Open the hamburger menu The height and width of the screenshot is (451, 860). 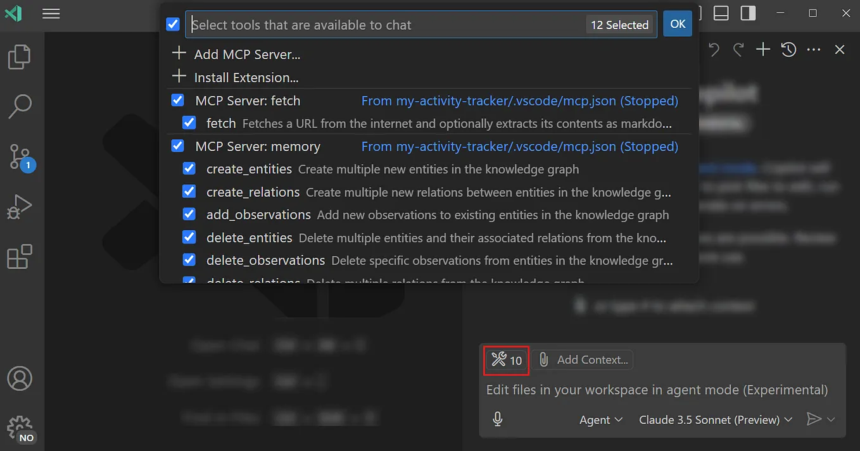(51, 13)
